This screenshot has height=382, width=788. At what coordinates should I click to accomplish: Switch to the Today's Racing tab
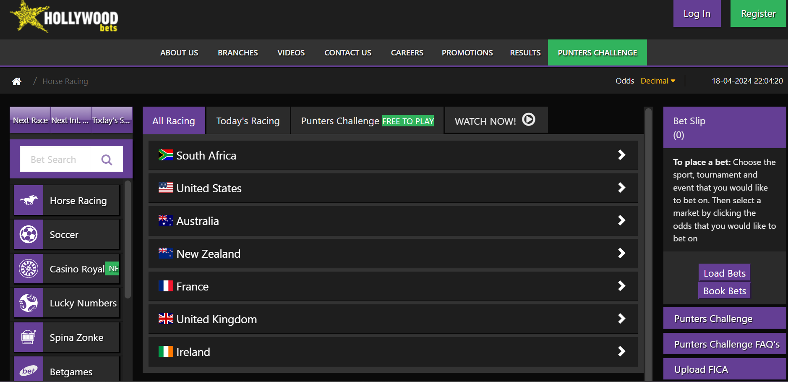pyautogui.click(x=248, y=121)
